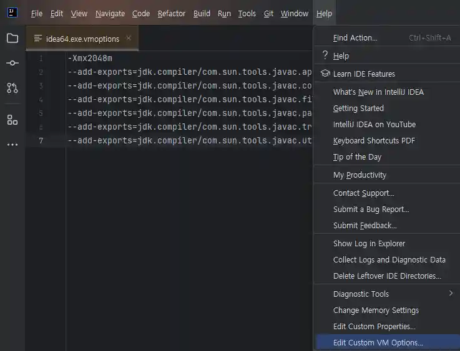460x351 pixels.
Task: Select Show Log in Explorer
Action: tap(387, 244)
